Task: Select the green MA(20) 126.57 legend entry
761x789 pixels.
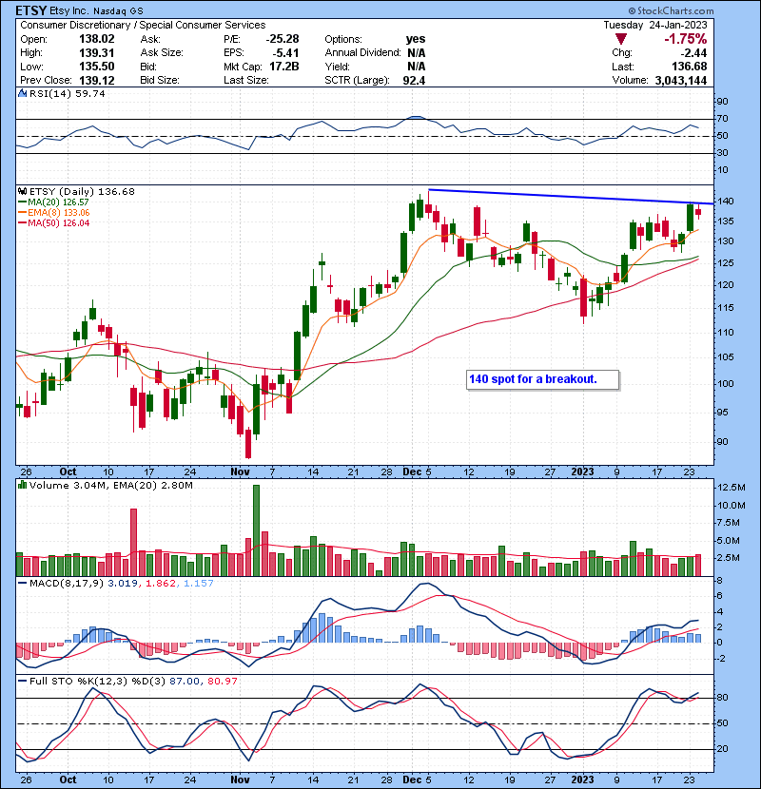Action: click(x=53, y=202)
